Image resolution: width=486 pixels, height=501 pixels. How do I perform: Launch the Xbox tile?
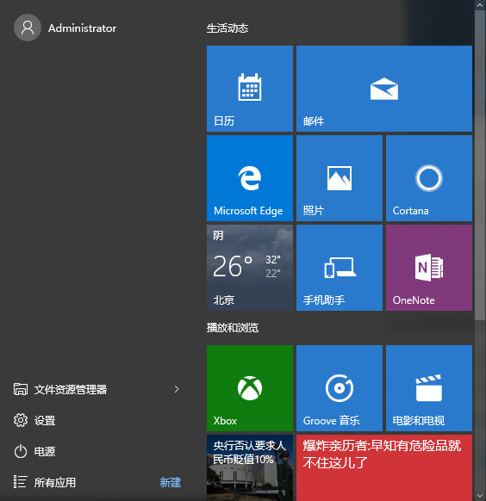click(250, 388)
